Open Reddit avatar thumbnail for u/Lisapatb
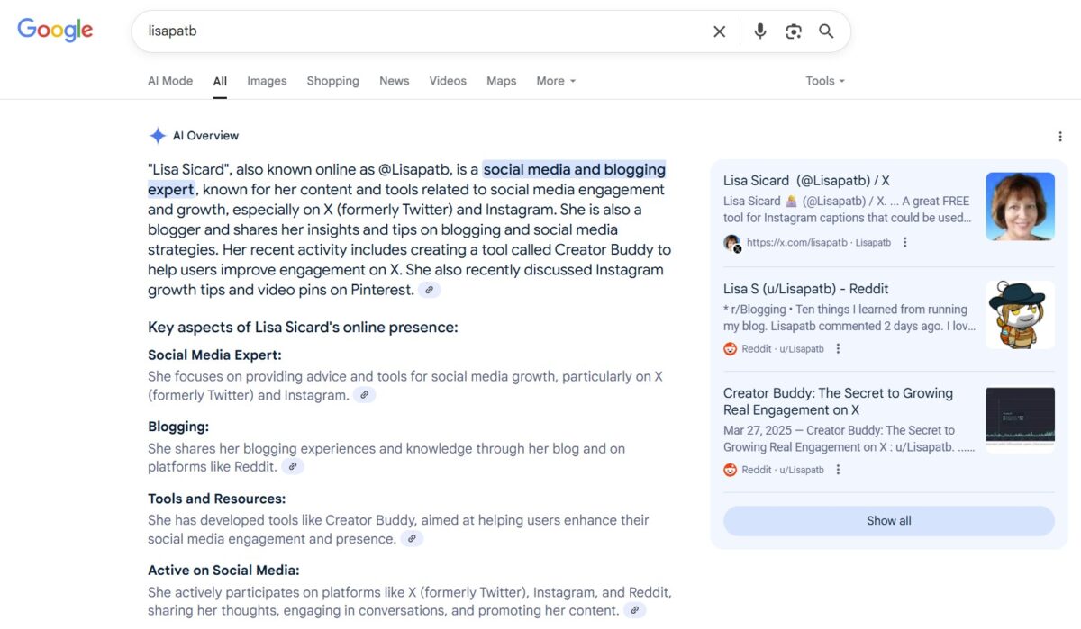Screen dimensions: 1081x629 pos(1020,315)
